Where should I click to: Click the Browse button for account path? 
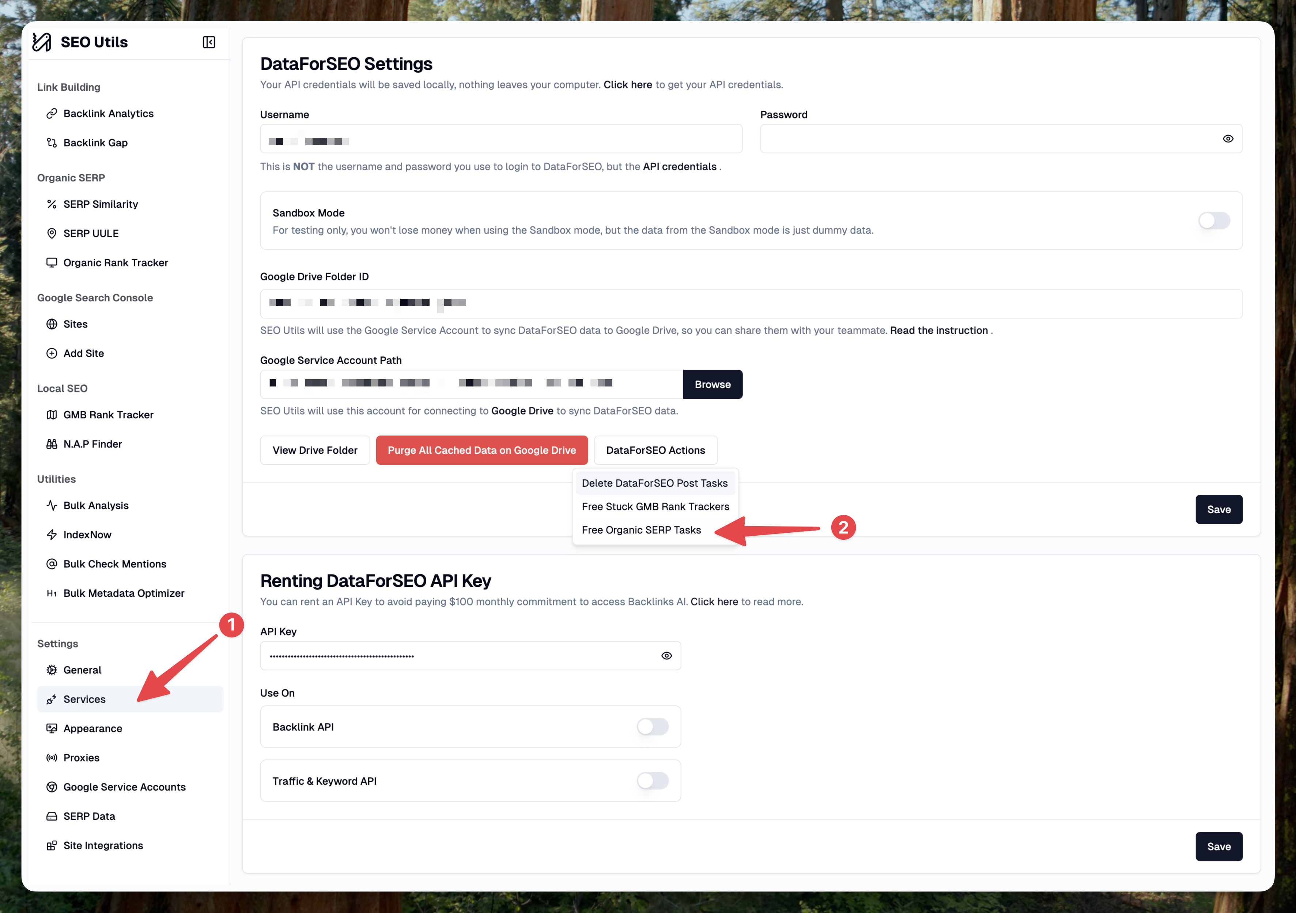coord(713,385)
